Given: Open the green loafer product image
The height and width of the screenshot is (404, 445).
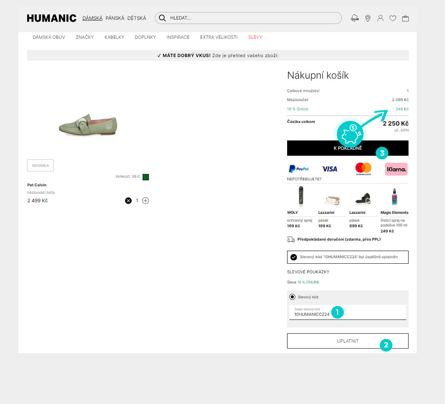Looking at the screenshot, I should click(88, 125).
